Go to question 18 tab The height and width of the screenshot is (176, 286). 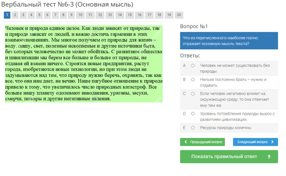tap(159, 15)
